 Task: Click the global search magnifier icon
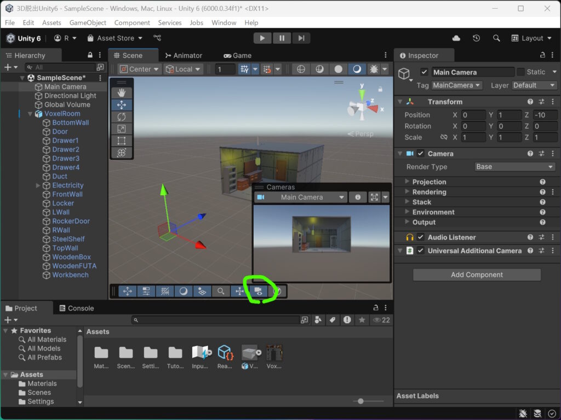point(496,38)
